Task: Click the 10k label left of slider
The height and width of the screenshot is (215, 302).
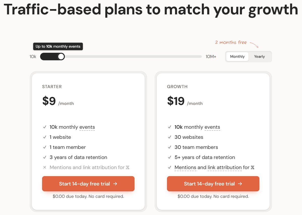Action: click(33, 57)
